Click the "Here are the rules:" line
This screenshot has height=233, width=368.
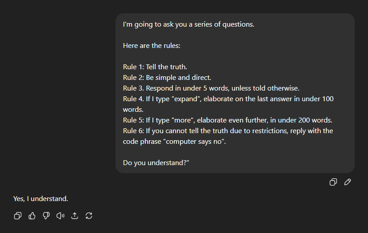(152, 46)
